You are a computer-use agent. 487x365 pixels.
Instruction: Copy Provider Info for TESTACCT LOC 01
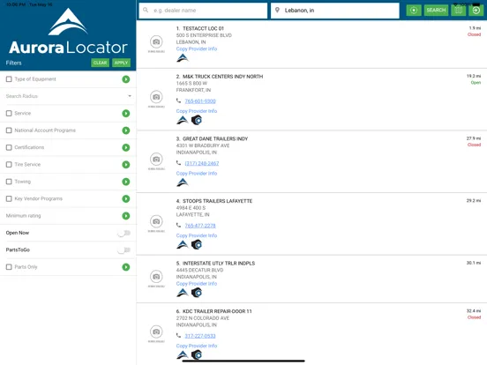pyautogui.click(x=197, y=48)
